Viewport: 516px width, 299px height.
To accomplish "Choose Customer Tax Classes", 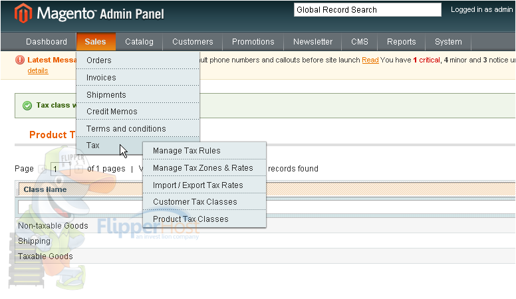I will (x=204, y=202).
